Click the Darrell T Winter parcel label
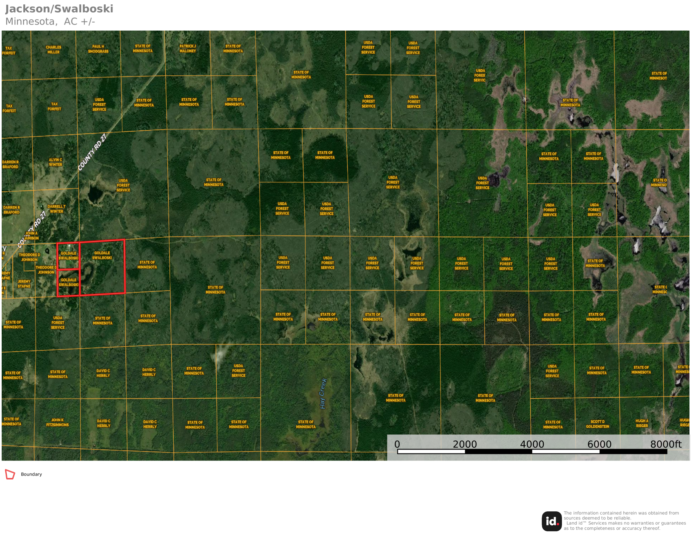Image resolution: width=692 pixels, height=534 pixels. point(57,209)
